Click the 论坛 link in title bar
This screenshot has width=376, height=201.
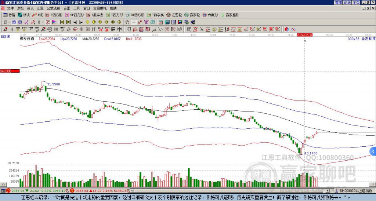point(347,3)
